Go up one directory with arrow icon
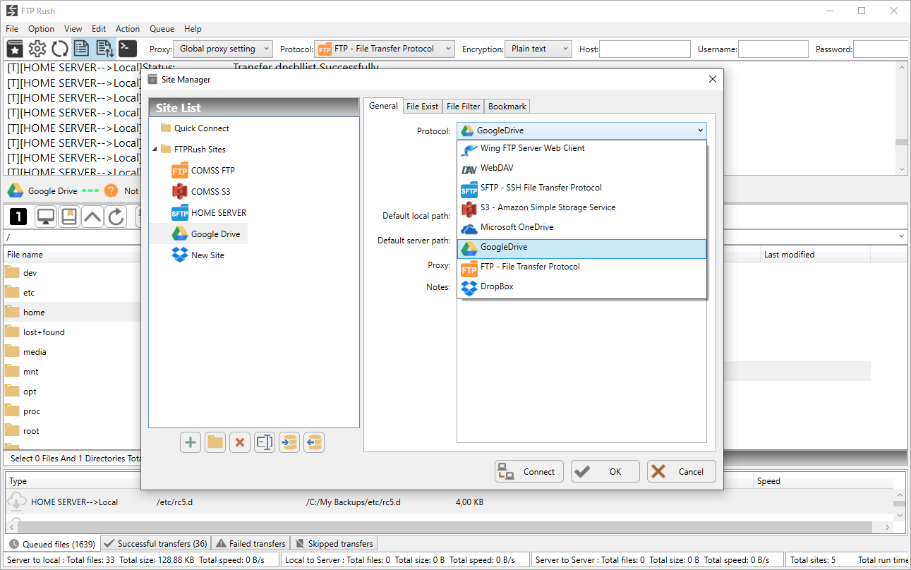 pos(92,217)
